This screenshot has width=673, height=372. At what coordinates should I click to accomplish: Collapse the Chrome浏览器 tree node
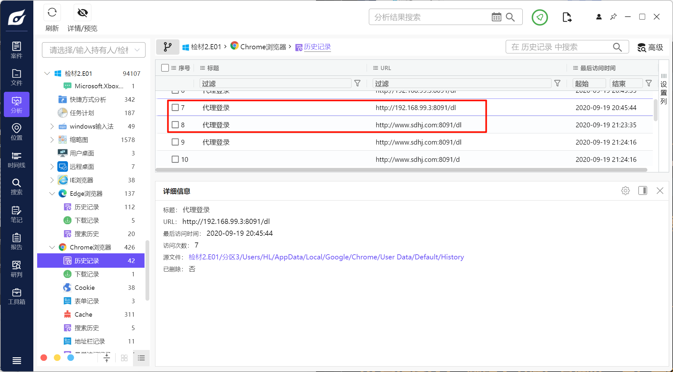click(x=52, y=247)
